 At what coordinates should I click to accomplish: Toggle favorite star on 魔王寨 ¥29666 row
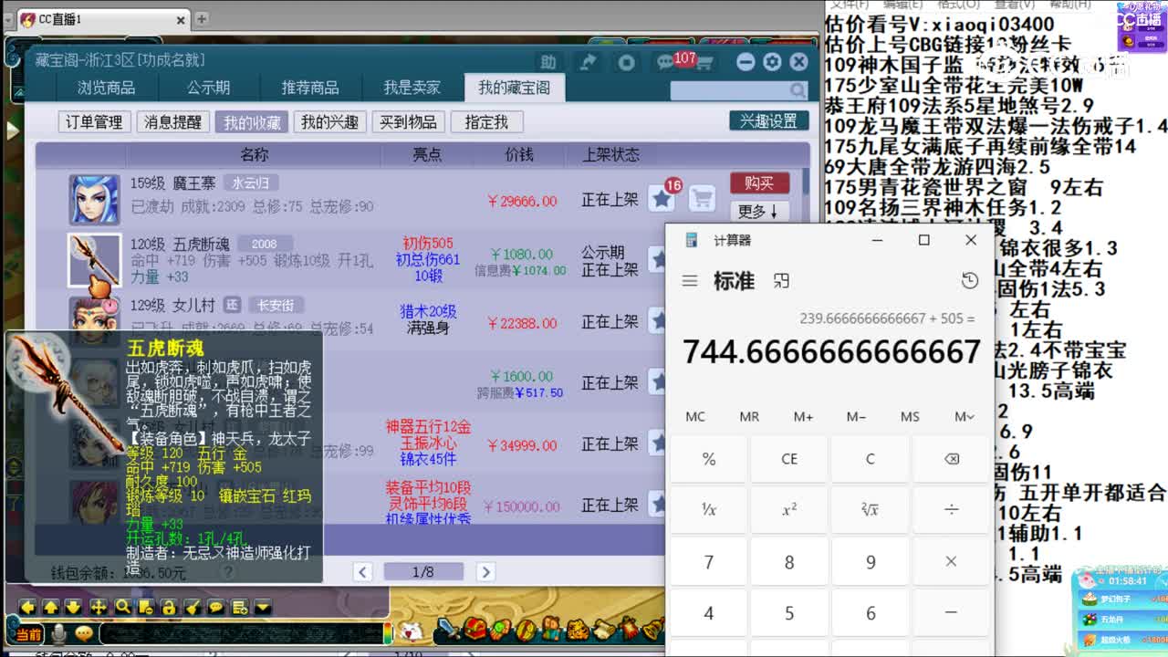661,198
